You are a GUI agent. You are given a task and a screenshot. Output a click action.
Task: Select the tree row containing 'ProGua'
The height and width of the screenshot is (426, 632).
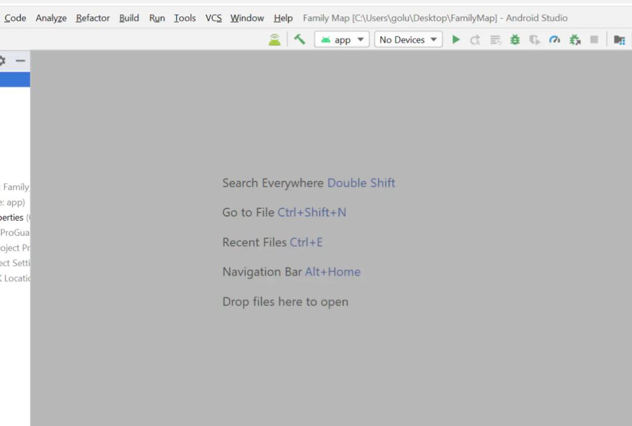[15, 232]
